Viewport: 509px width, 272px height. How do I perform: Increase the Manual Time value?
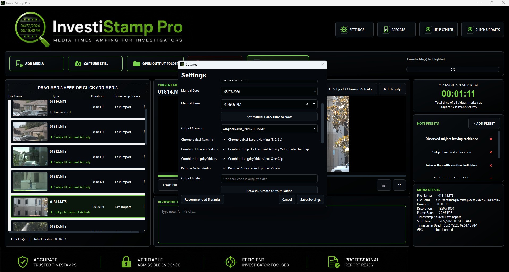[307, 104]
